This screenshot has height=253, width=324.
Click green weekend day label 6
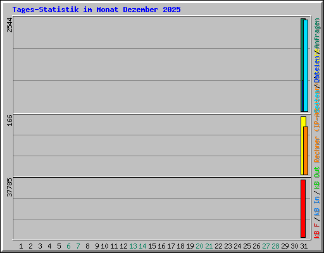pyautogui.click(x=68, y=246)
